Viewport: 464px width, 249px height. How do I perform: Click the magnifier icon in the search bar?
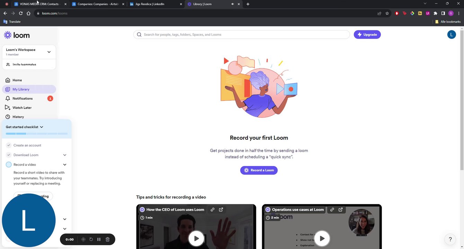[139, 35]
